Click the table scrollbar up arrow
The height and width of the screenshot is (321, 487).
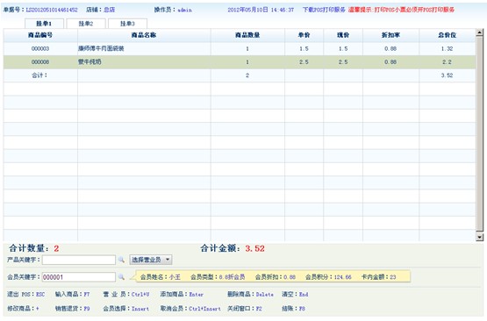(x=480, y=32)
